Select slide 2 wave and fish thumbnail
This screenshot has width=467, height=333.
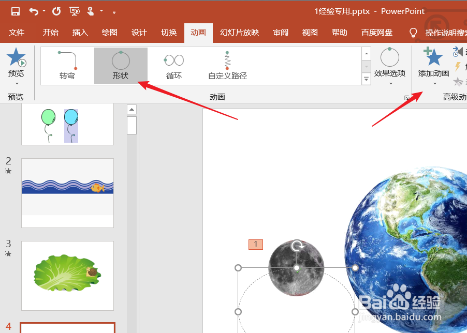pyautogui.click(x=68, y=193)
